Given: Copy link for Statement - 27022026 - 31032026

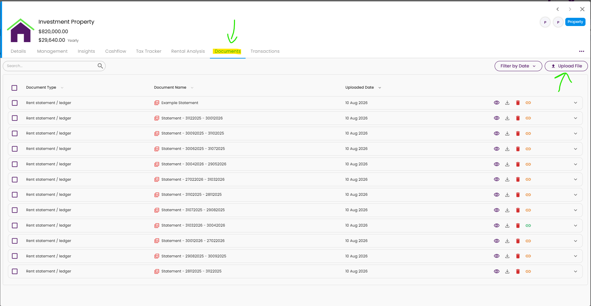Looking at the screenshot, I should coord(528,179).
